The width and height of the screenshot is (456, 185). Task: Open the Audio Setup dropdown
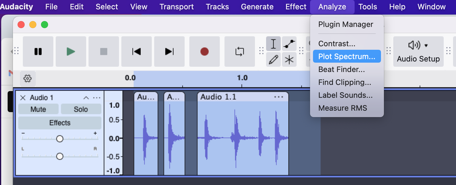point(418,52)
